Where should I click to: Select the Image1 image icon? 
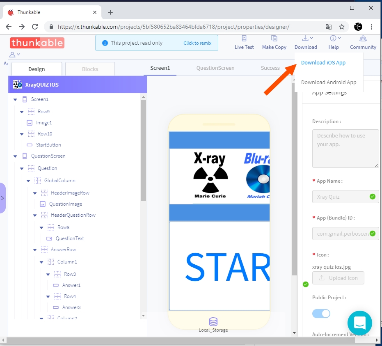click(30, 123)
